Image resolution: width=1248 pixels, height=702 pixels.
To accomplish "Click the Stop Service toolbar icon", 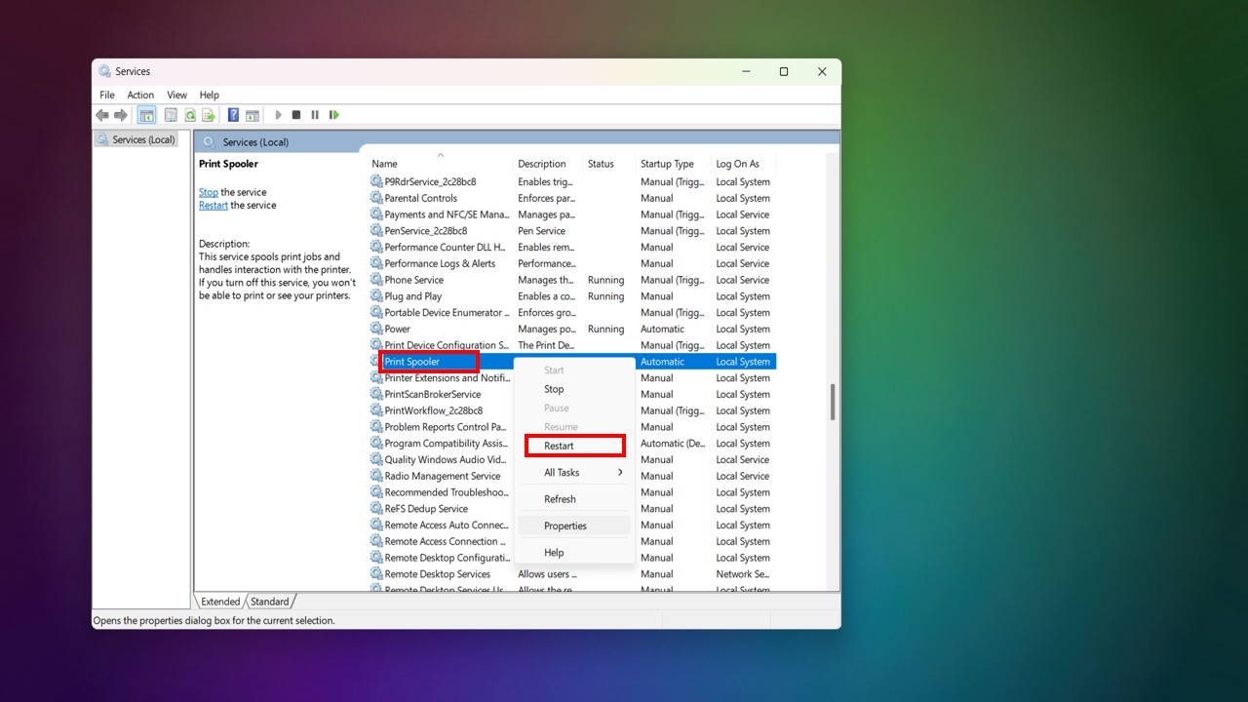I will click(x=296, y=115).
